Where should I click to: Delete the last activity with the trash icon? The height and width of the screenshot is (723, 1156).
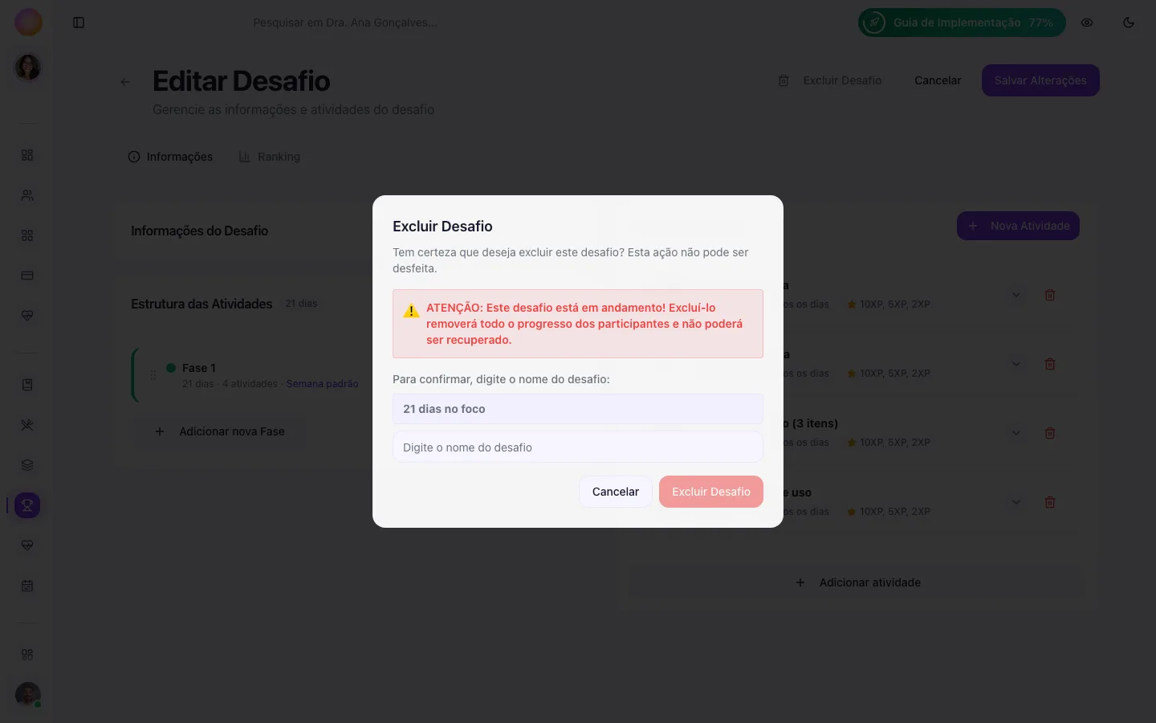click(x=1049, y=502)
